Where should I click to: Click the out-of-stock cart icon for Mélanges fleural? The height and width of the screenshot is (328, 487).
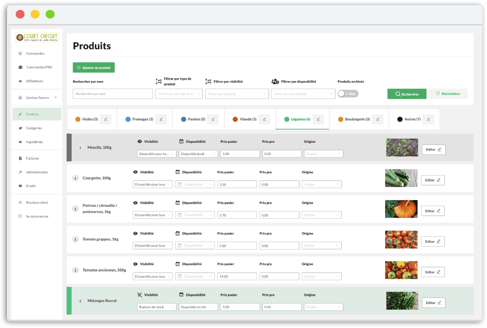[x=140, y=295]
